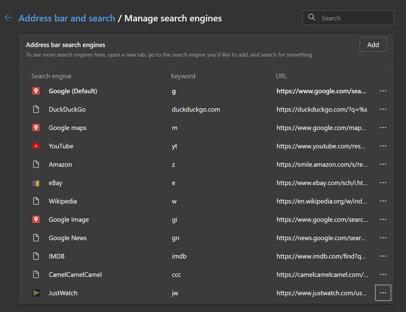Click the eBay name

point(55,183)
